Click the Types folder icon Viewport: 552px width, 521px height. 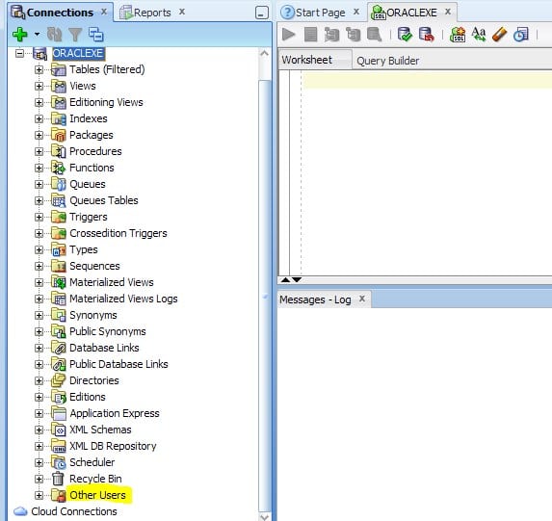(59, 249)
